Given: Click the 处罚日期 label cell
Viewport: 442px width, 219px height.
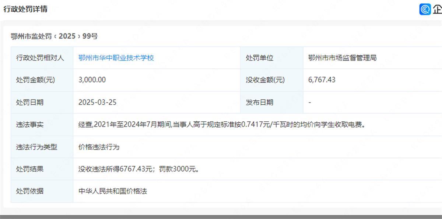Looking at the screenshot, I should pyautogui.click(x=29, y=102).
